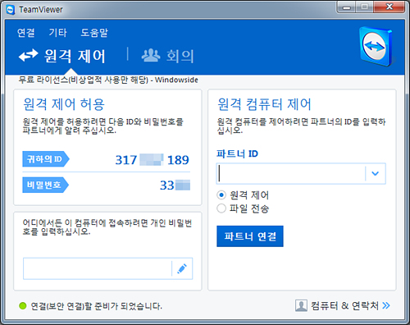Click the 무료 라이선스 license text

pyautogui.click(x=108, y=80)
